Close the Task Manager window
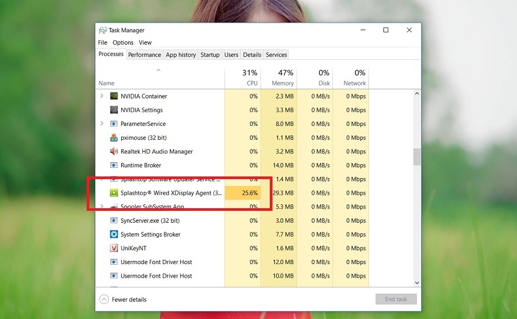This screenshot has height=319, width=517. 409,30
